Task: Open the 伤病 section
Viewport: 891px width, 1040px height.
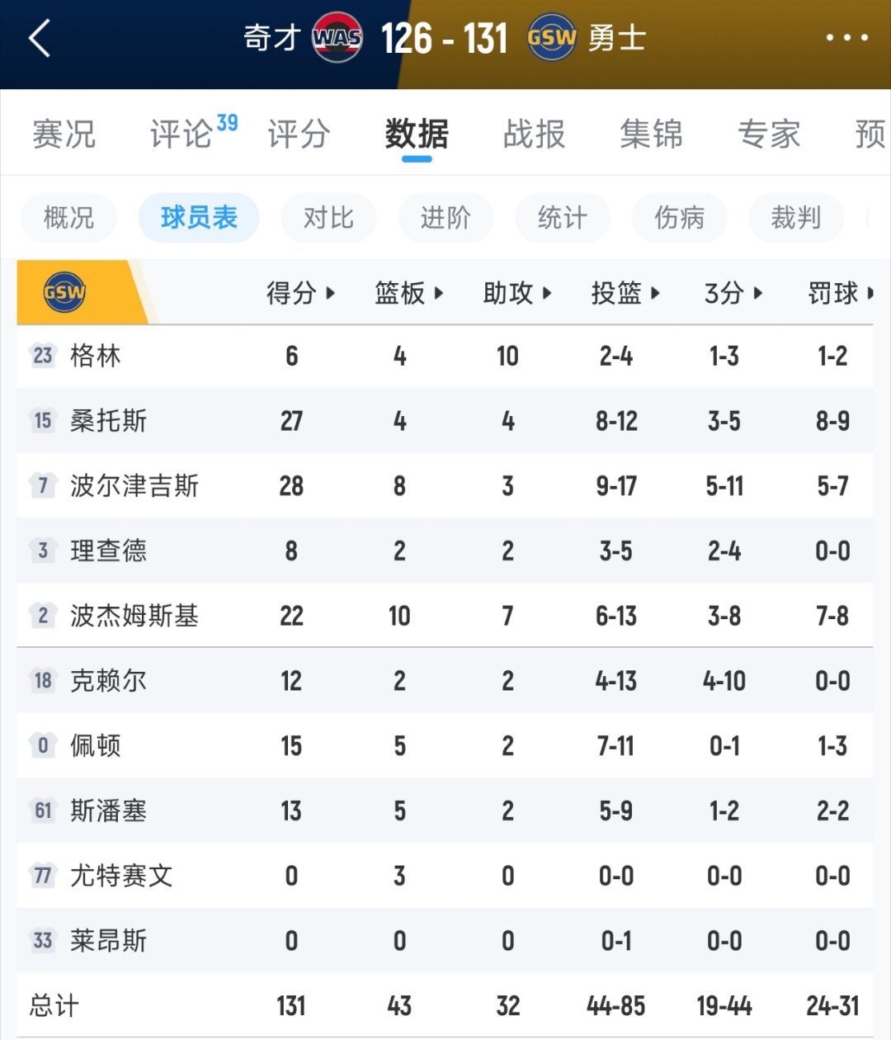Action: point(679,218)
